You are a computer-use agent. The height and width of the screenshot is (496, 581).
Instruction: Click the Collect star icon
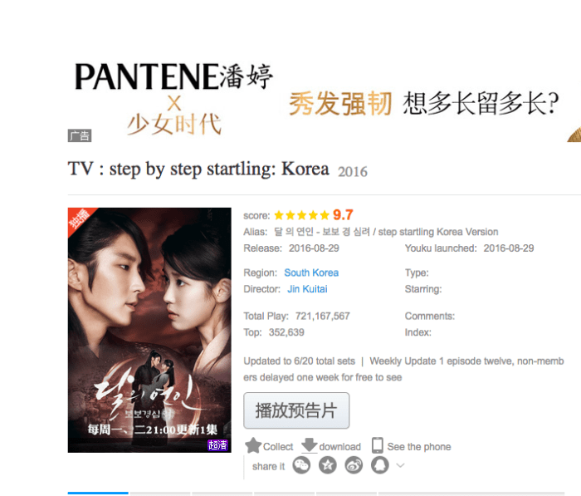coord(253,445)
